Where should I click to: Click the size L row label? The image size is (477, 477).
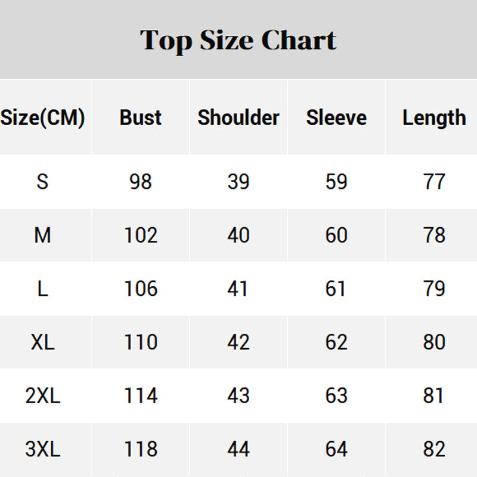coord(42,289)
